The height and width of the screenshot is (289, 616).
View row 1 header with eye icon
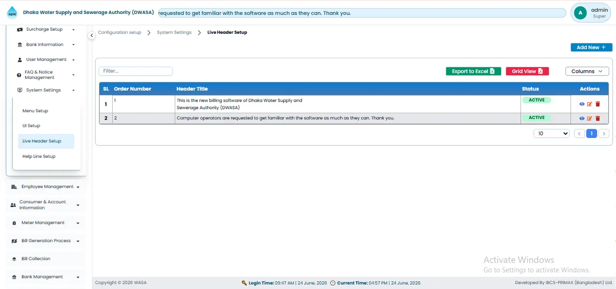[582, 104]
